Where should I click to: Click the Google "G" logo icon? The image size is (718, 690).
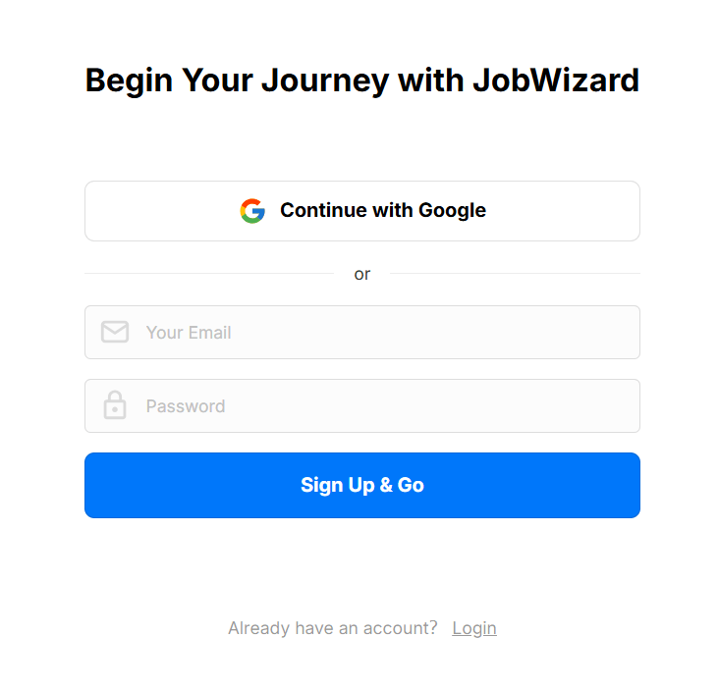252,211
